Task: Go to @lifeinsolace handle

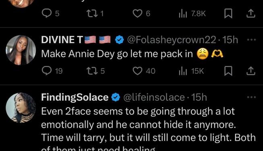Action: click(x=154, y=97)
